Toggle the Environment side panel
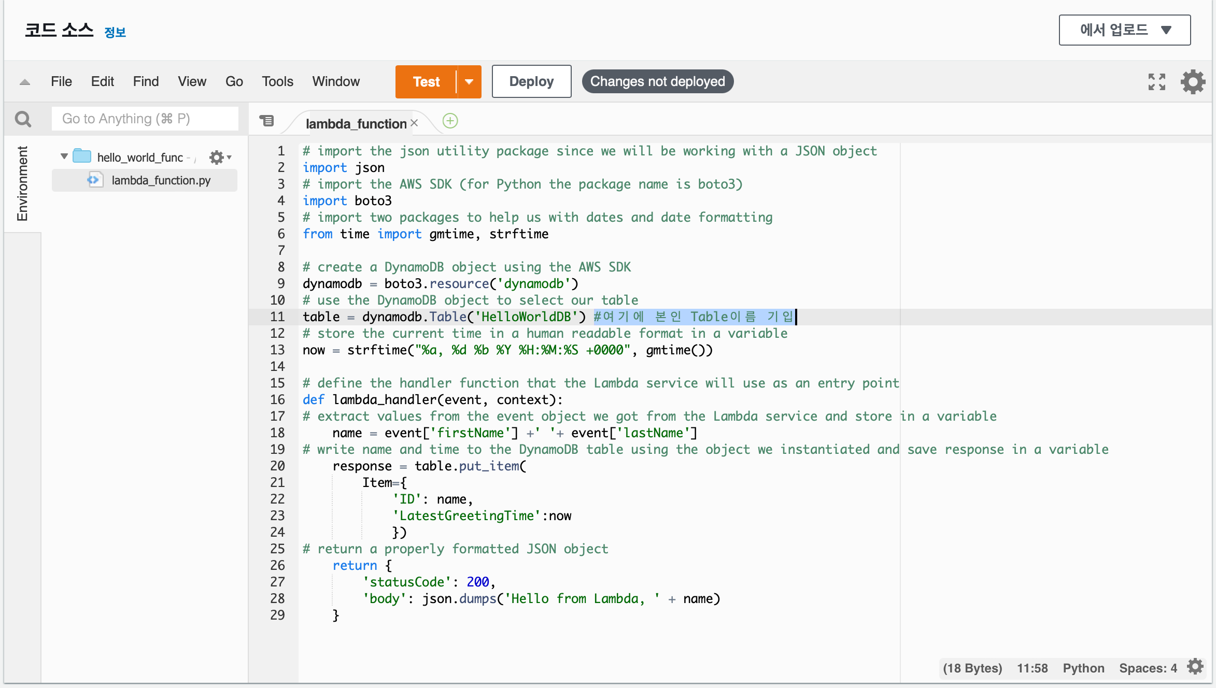Image resolution: width=1216 pixels, height=688 pixels. point(22,183)
